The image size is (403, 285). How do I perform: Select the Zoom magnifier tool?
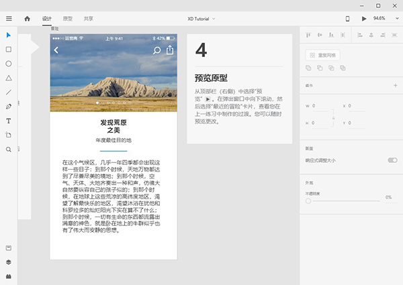pyautogui.click(x=9, y=150)
